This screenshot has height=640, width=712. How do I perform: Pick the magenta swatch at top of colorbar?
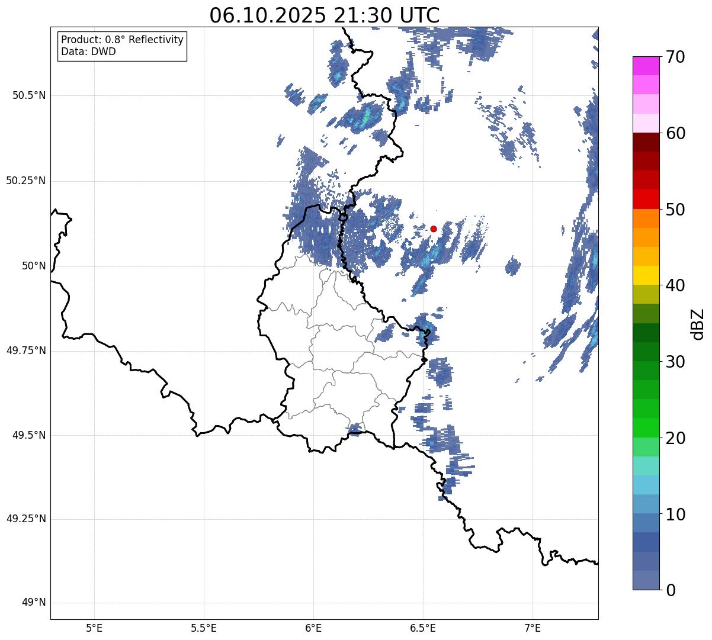point(646,66)
